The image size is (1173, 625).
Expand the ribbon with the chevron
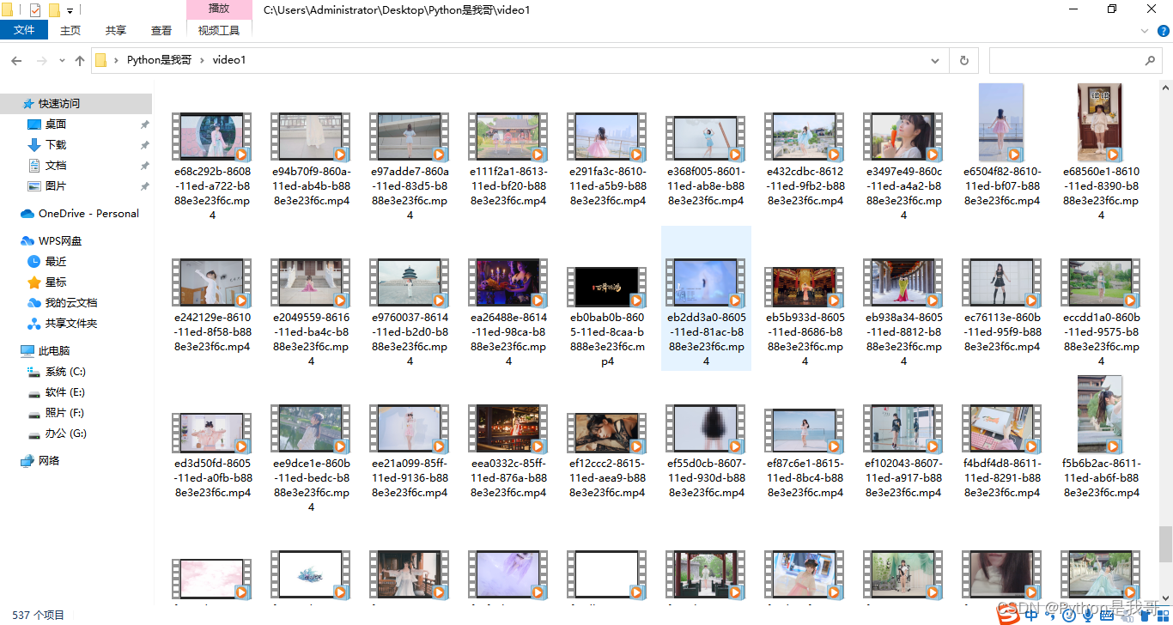coord(1146,30)
